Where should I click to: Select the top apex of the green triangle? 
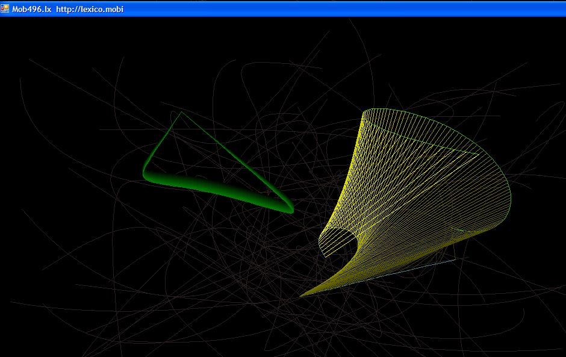[x=181, y=112]
